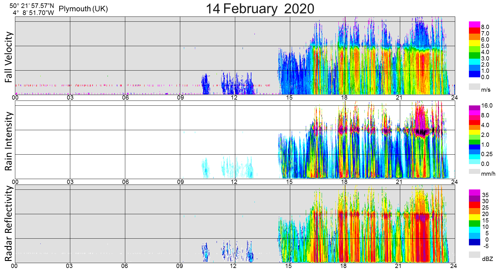This screenshot has width=501, height=275.
Task: Click the "03" hour tick under the Rain Intensity panel
Action: click(70, 182)
